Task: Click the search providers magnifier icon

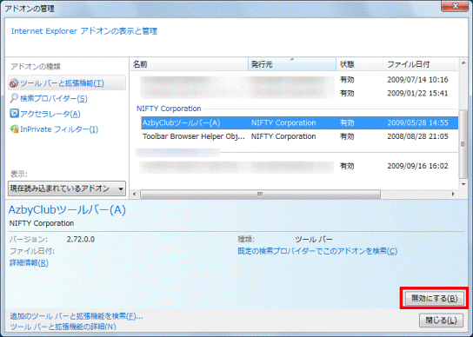Action: (14, 98)
